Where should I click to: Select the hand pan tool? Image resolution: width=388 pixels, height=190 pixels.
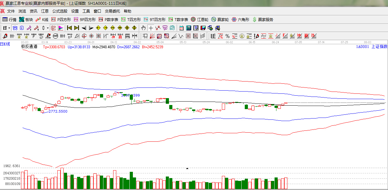(144, 28)
